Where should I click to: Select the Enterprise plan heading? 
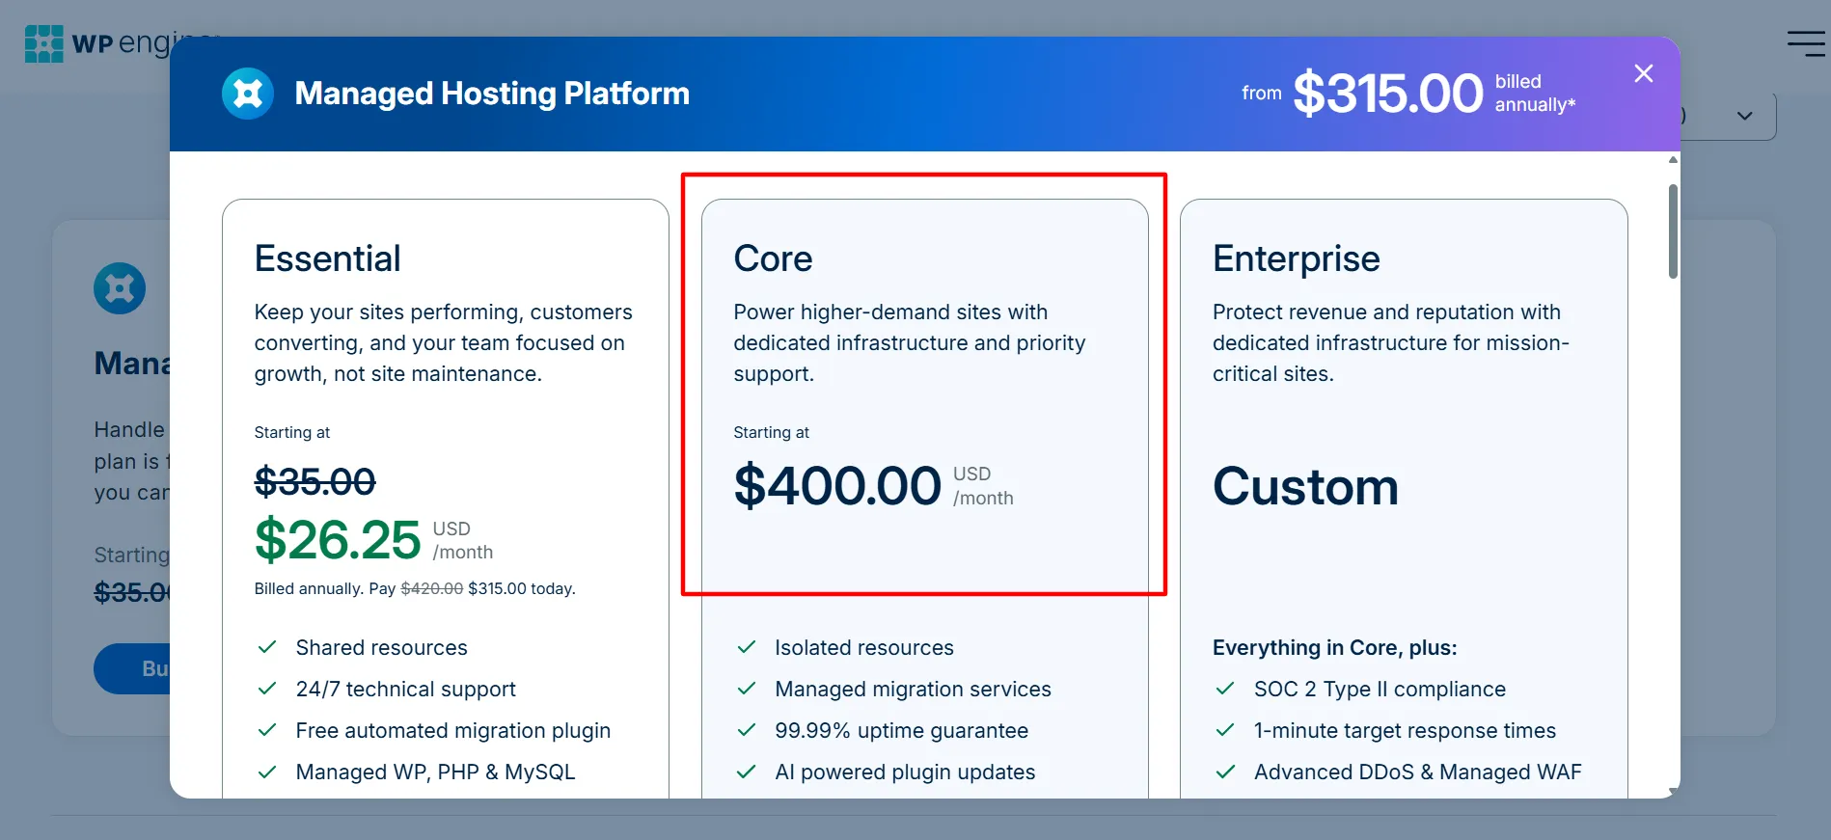tap(1296, 258)
